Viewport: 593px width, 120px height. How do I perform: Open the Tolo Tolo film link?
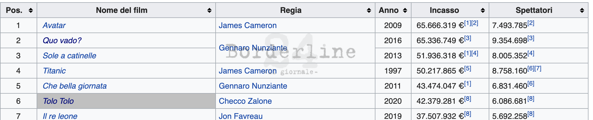pyautogui.click(x=58, y=101)
